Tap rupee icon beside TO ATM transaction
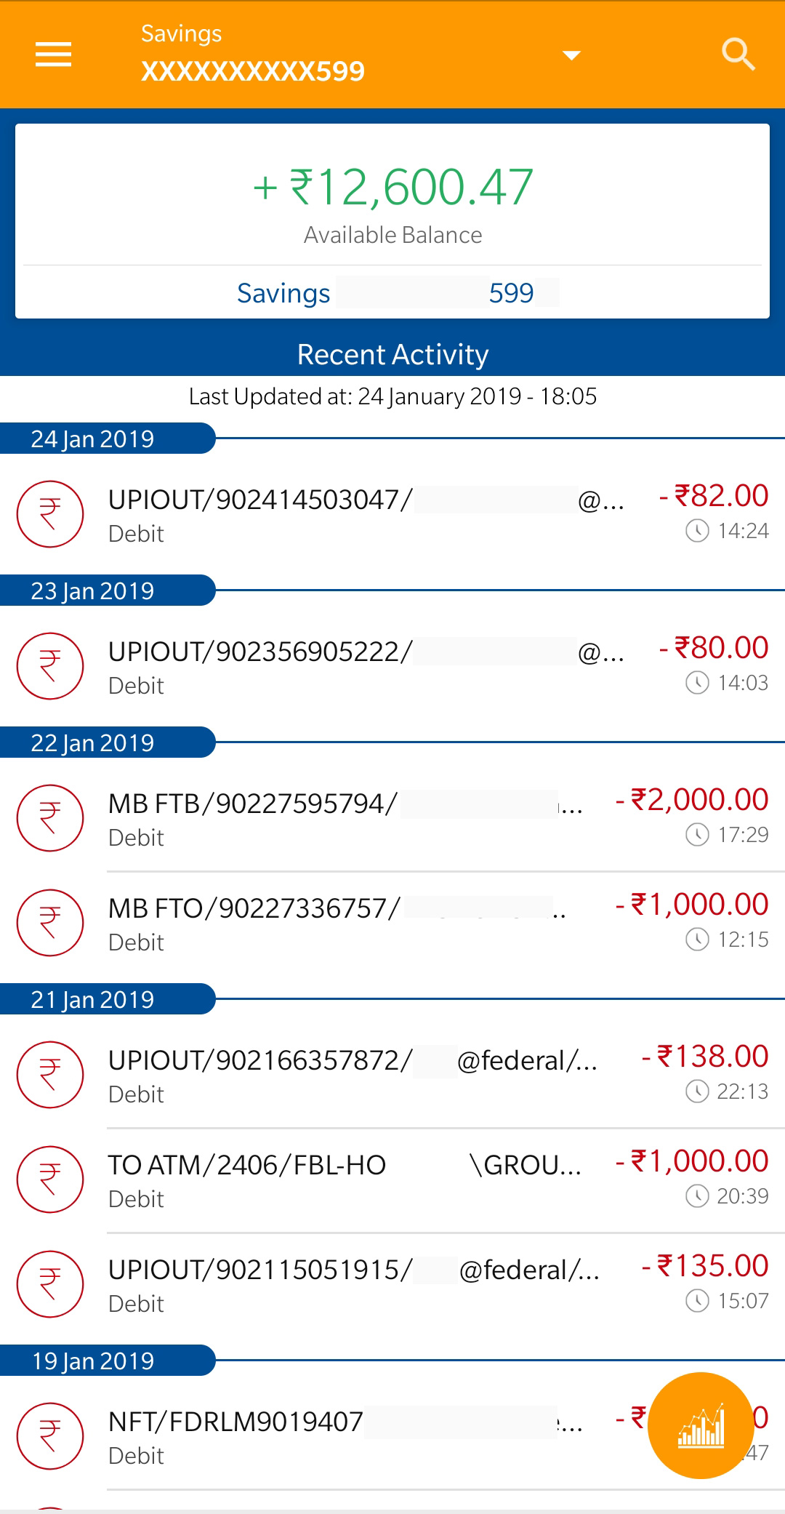785x1514 pixels. point(50,1179)
